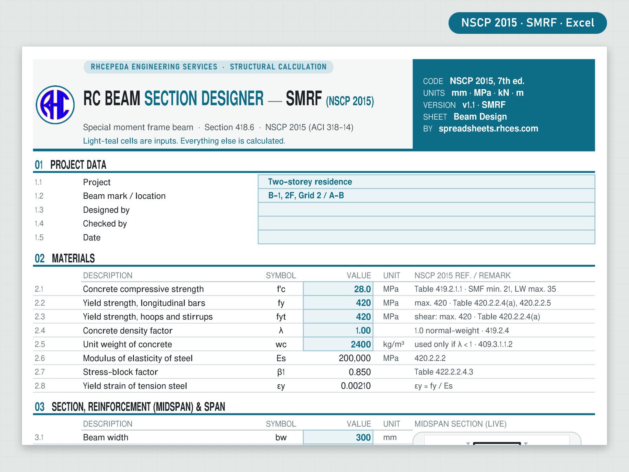The width and height of the screenshot is (629, 472).
Task: Select the Beam mark cell 'B-1, 2F, Grid 2 / A-B'
Action: (427, 195)
